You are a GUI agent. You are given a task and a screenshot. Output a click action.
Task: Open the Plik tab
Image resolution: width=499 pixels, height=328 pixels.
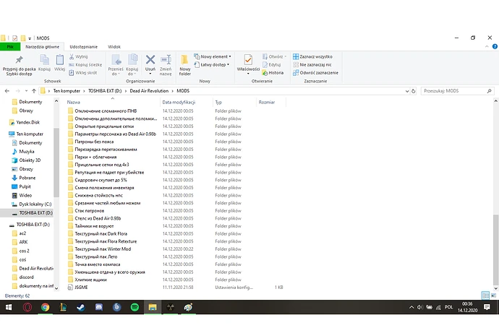(10, 47)
